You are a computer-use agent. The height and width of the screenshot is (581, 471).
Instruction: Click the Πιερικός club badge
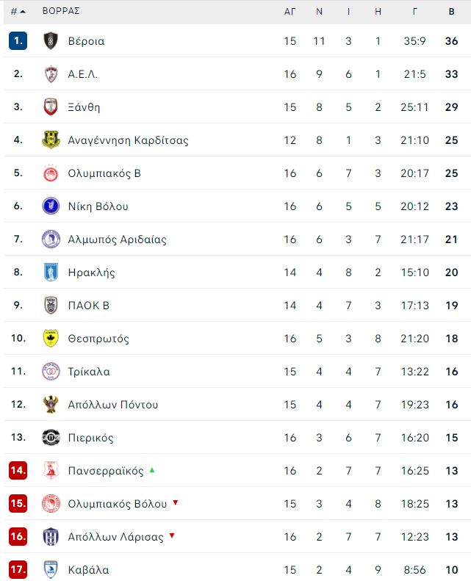51,438
